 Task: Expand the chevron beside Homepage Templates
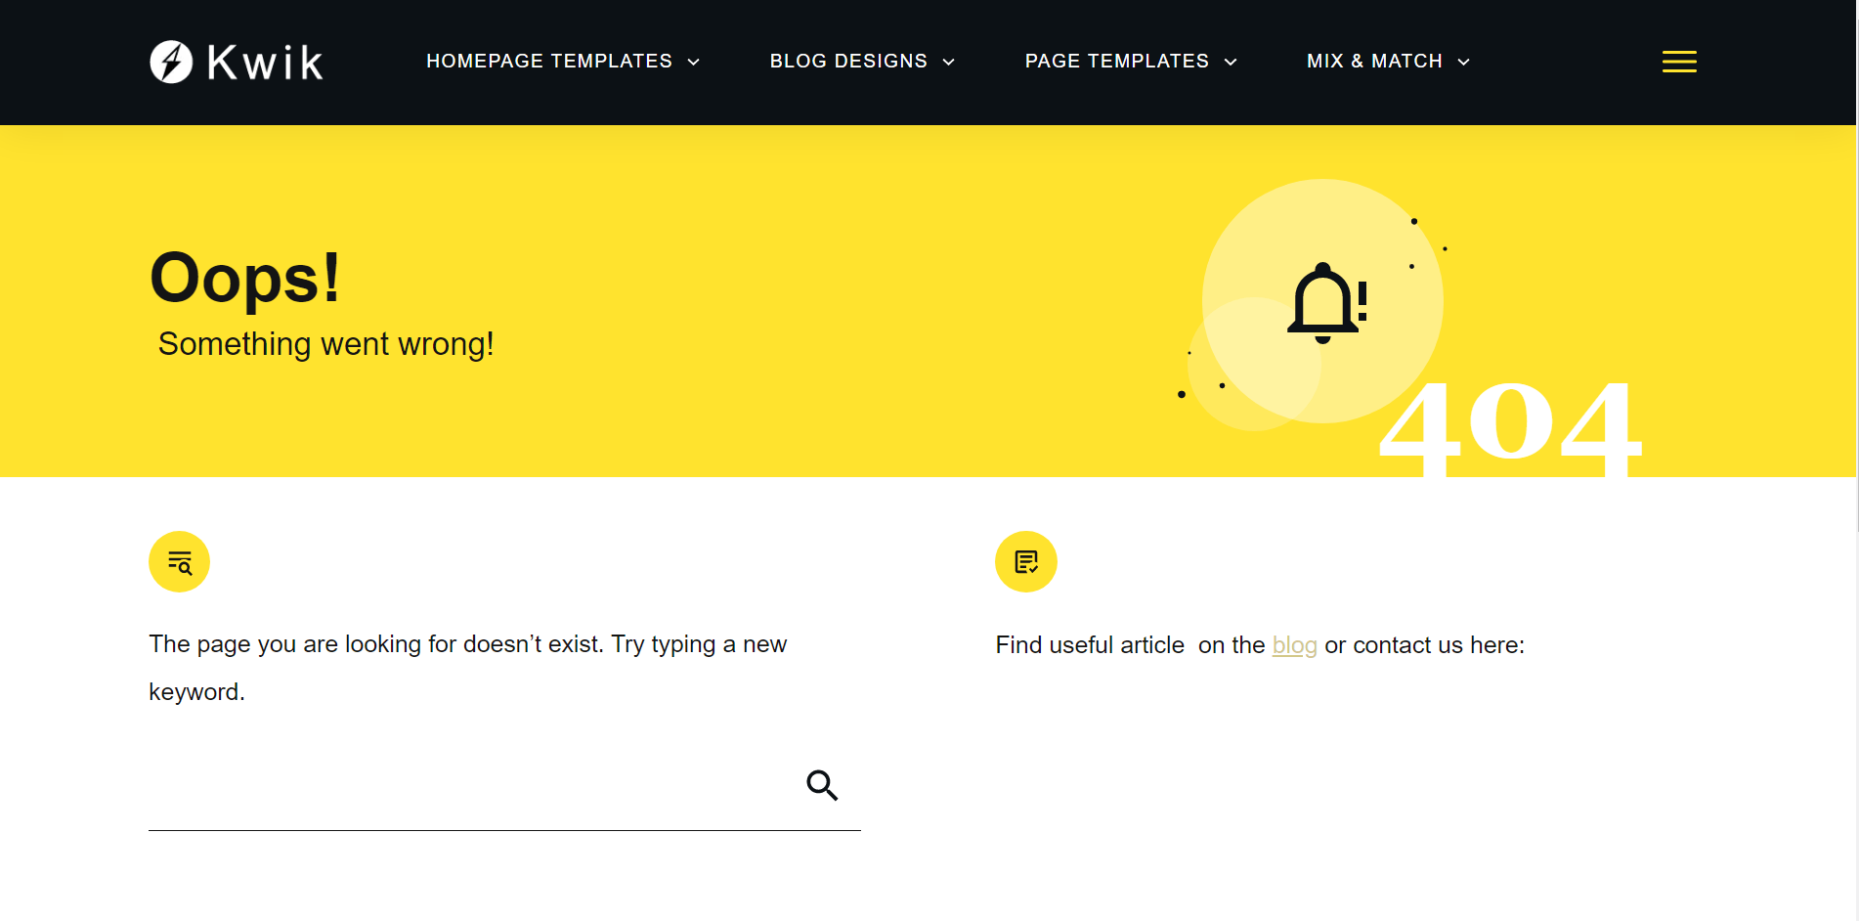(x=694, y=63)
